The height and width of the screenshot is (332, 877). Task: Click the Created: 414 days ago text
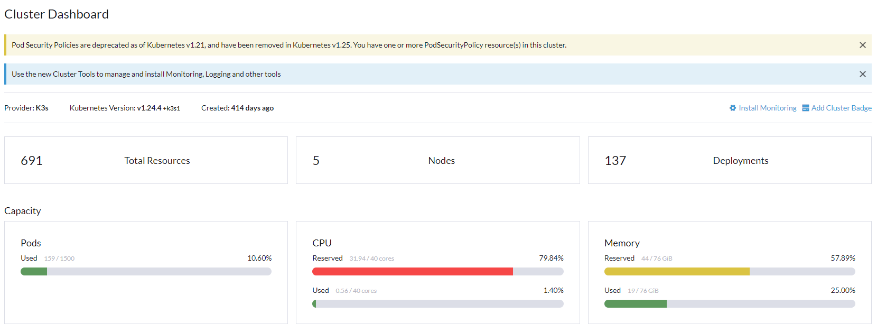[x=237, y=108]
